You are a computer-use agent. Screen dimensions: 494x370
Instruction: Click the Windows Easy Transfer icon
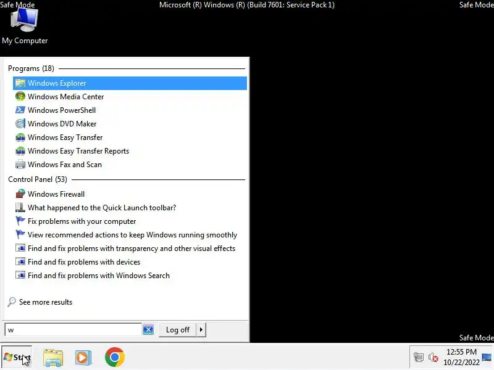[20, 137]
